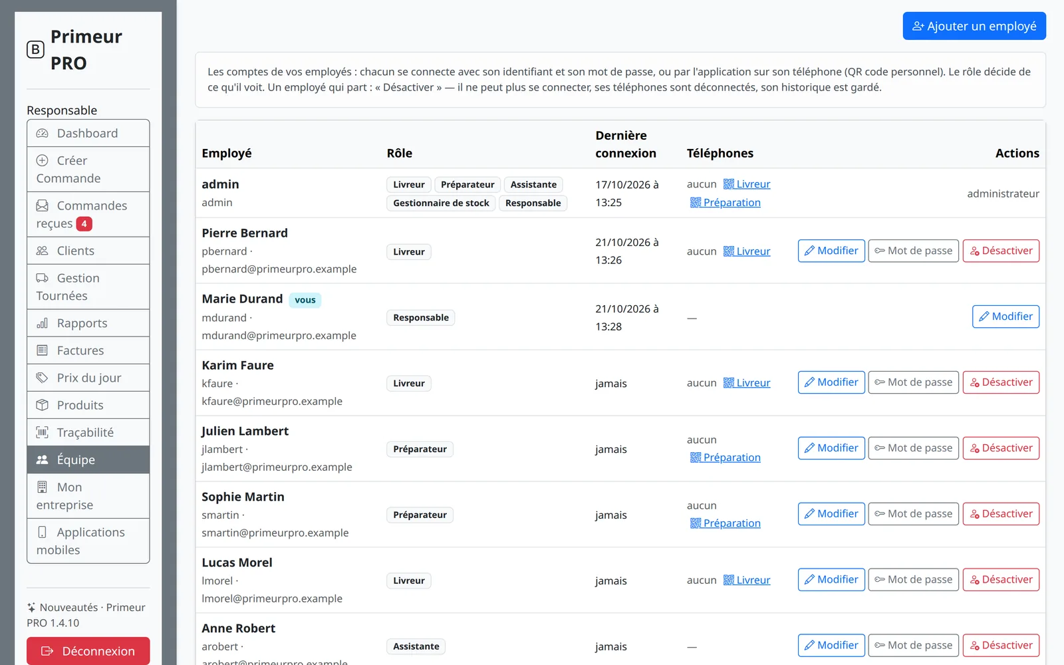Click admin's Gestionnaire de stock role badge
Screen dimensions: 1064x665
[441, 203]
